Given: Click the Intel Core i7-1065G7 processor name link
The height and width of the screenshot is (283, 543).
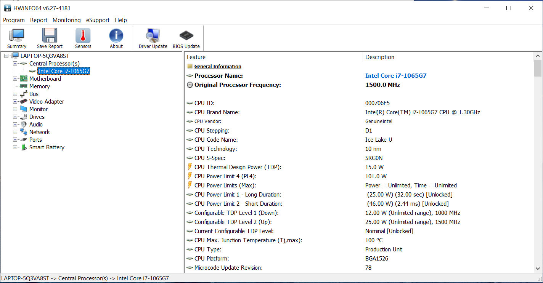Looking at the screenshot, I should pos(396,76).
